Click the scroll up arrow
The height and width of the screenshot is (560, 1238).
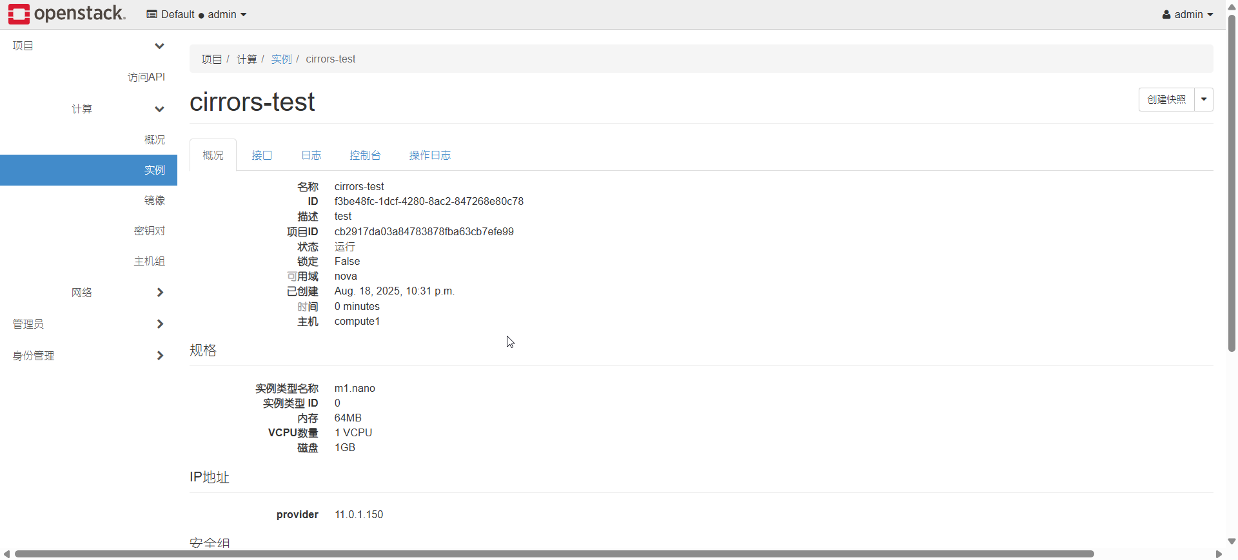coord(1232,6)
